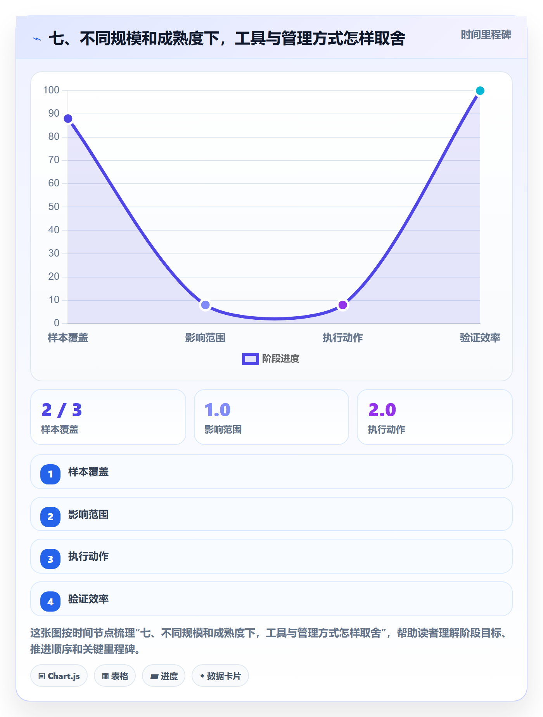Click the number 4 step badge

tap(50, 602)
